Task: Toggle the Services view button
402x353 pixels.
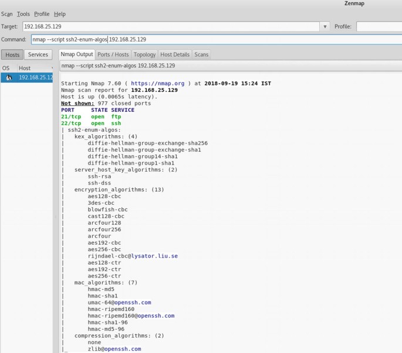Action: (38, 54)
